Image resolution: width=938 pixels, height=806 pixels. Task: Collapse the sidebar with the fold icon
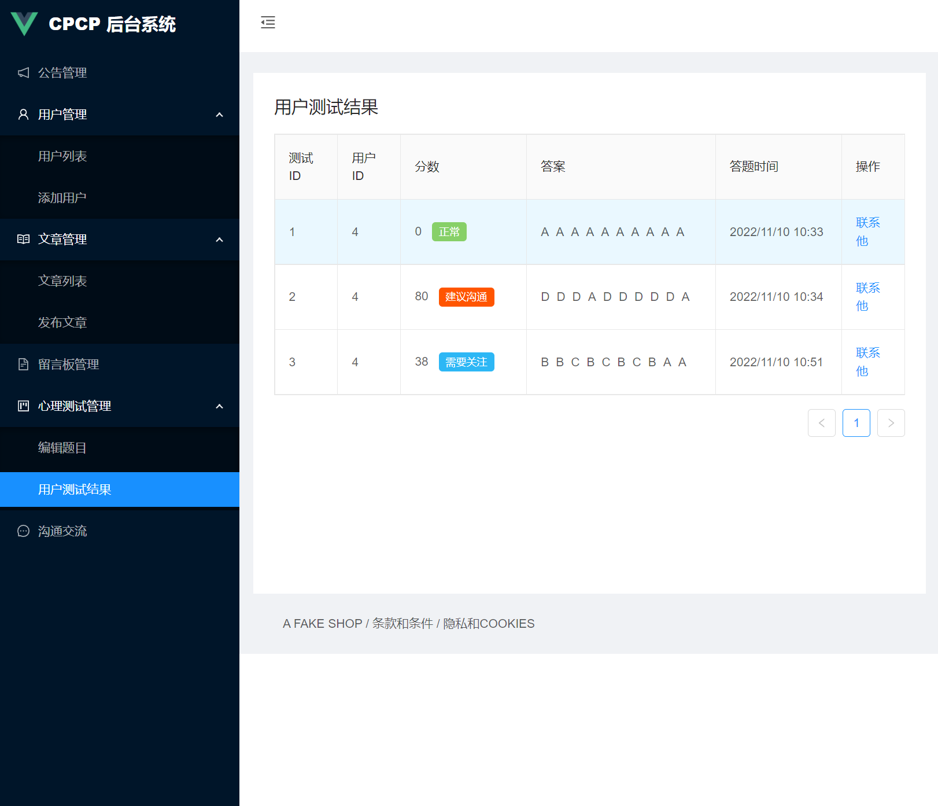[x=268, y=23]
